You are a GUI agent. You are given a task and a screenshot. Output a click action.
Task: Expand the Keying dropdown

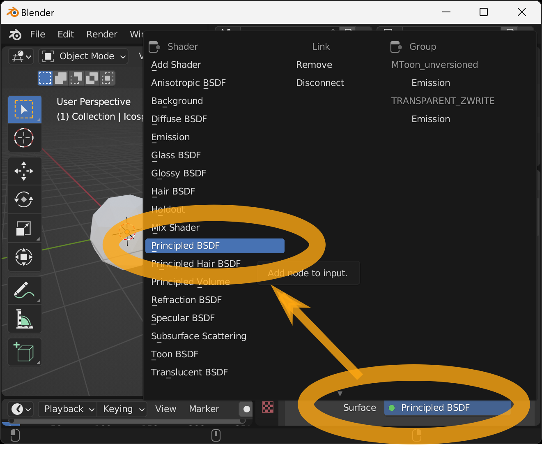[x=122, y=409]
